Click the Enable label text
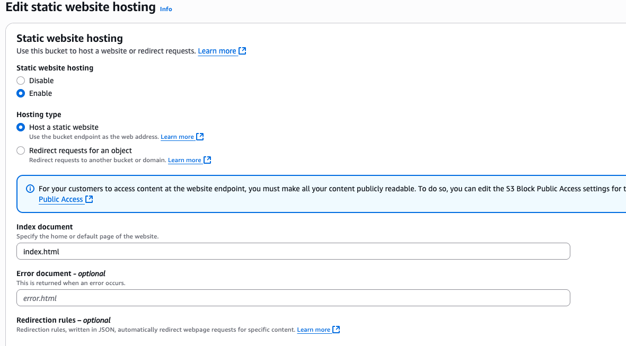This screenshot has height=346, width=626. [x=41, y=93]
